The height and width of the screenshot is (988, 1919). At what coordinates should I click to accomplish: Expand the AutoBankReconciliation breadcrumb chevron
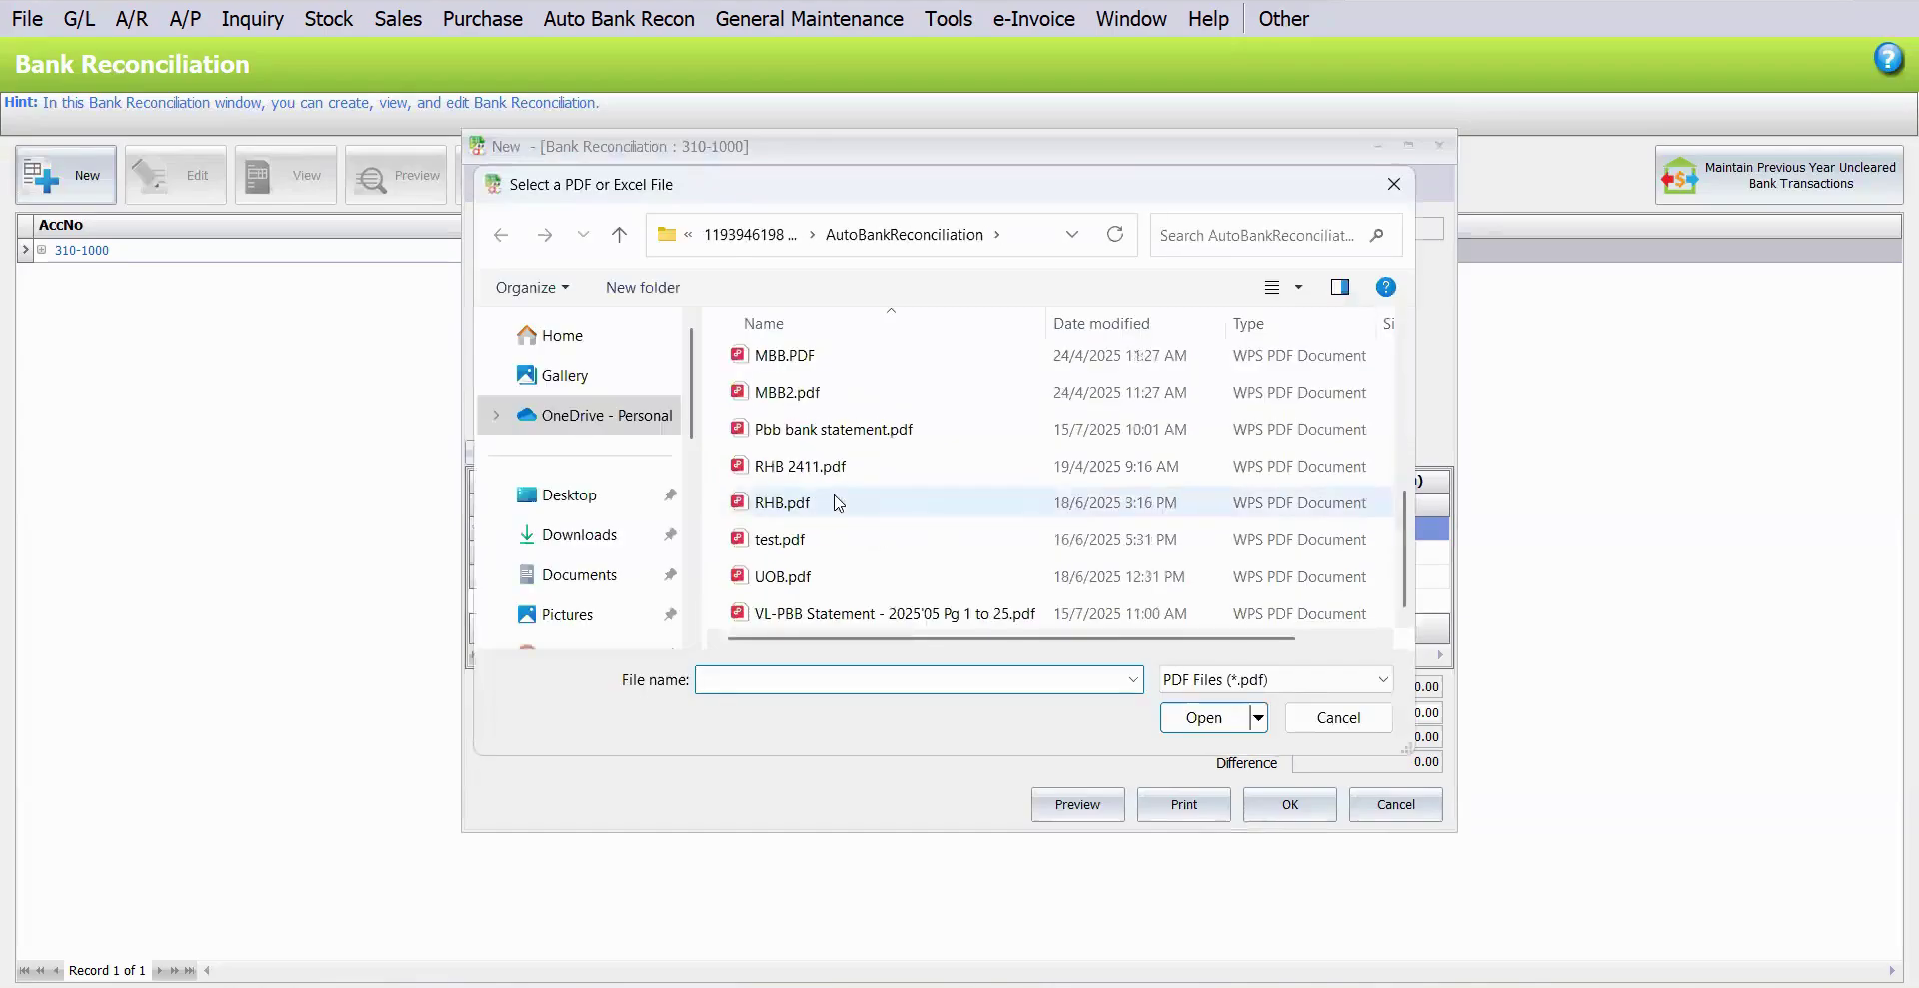pos(996,235)
